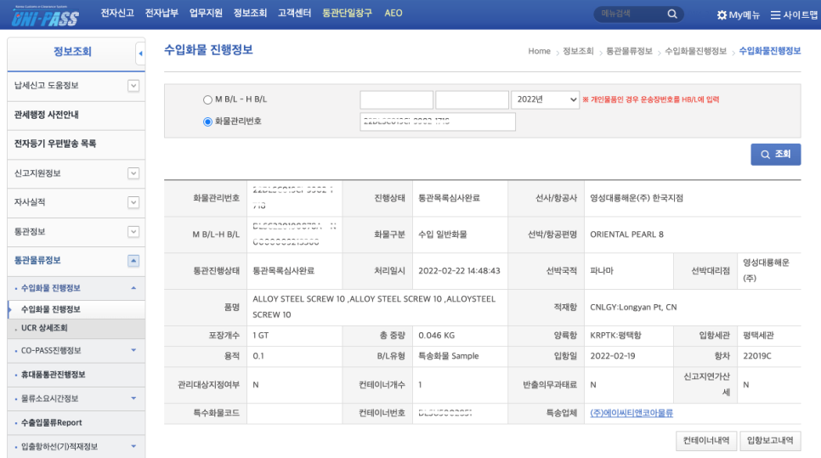Collapse 수입화물 진행정보 submenu arrow
The width and height of the screenshot is (821, 458).
(x=133, y=288)
